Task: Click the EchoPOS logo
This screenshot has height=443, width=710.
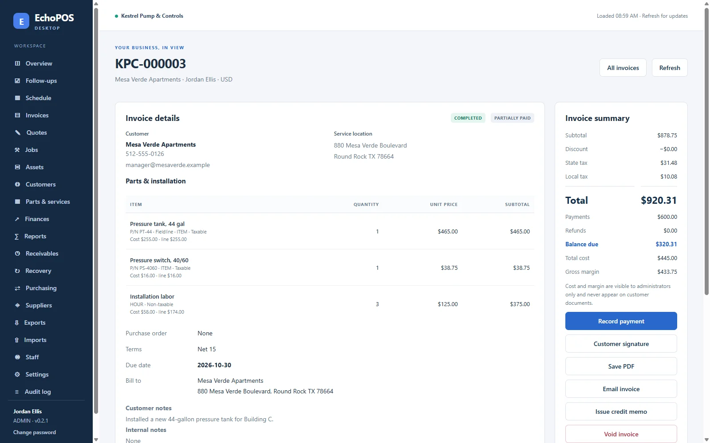Action: pyautogui.click(x=21, y=21)
